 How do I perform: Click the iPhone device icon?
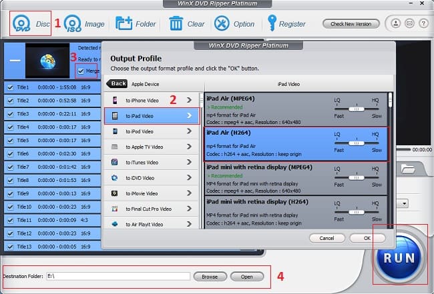pos(115,100)
